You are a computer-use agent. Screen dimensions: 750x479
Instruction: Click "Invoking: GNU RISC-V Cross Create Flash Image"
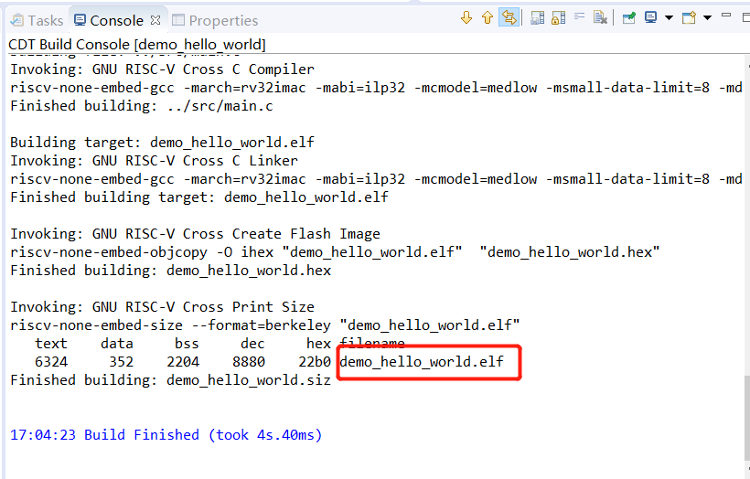[195, 234]
